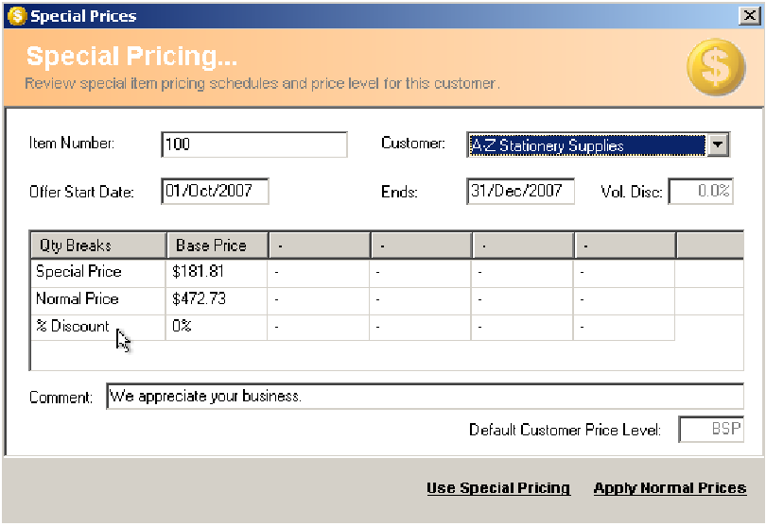Click the $472.73 normal price cell
Image resolution: width=766 pixels, height=526 pixels.
[x=217, y=299]
